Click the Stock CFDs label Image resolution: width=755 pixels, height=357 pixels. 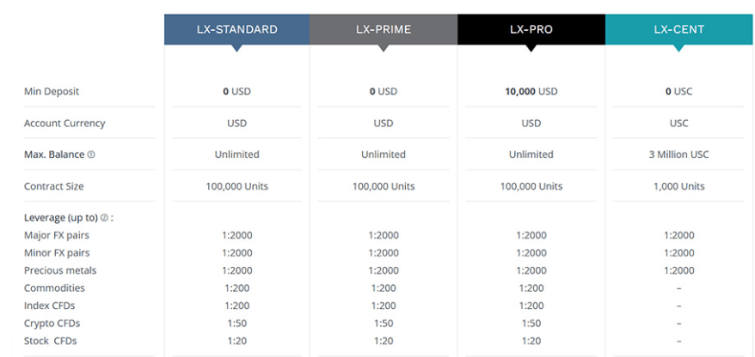51,342
